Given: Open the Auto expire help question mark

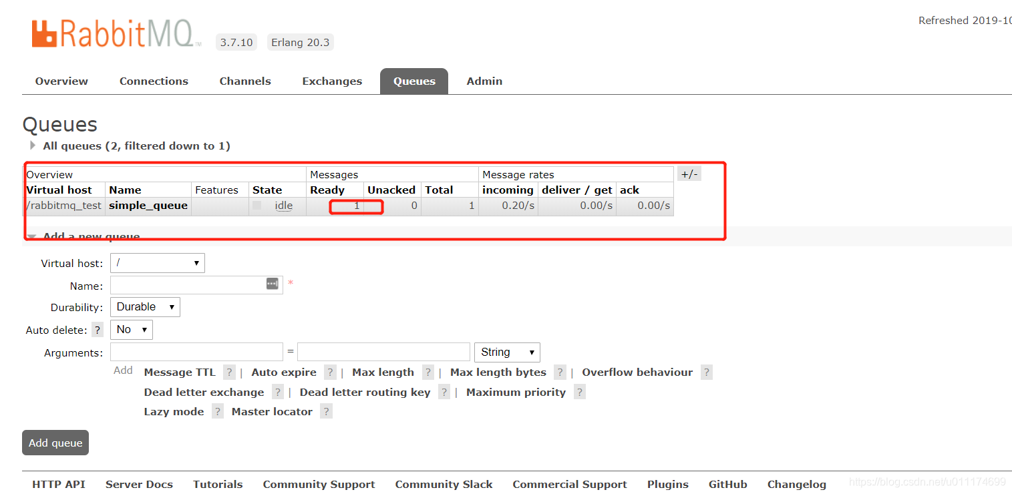Looking at the screenshot, I should (330, 373).
